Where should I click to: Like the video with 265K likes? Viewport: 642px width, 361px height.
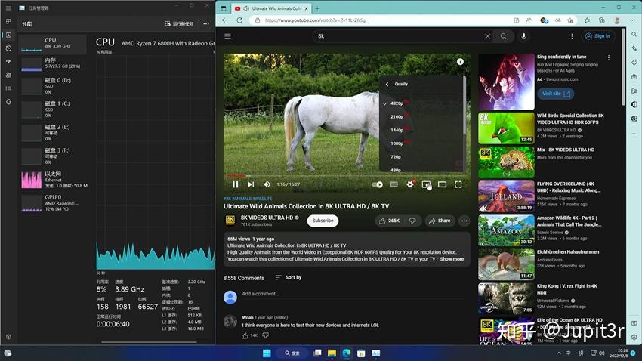click(389, 221)
